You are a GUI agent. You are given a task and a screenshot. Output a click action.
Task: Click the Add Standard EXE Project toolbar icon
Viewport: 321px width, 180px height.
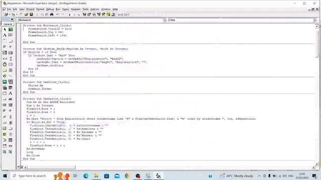(6, 14)
